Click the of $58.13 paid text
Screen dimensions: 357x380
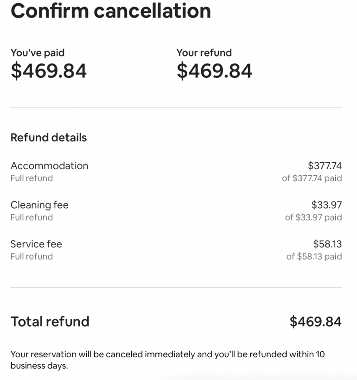[x=314, y=256]
